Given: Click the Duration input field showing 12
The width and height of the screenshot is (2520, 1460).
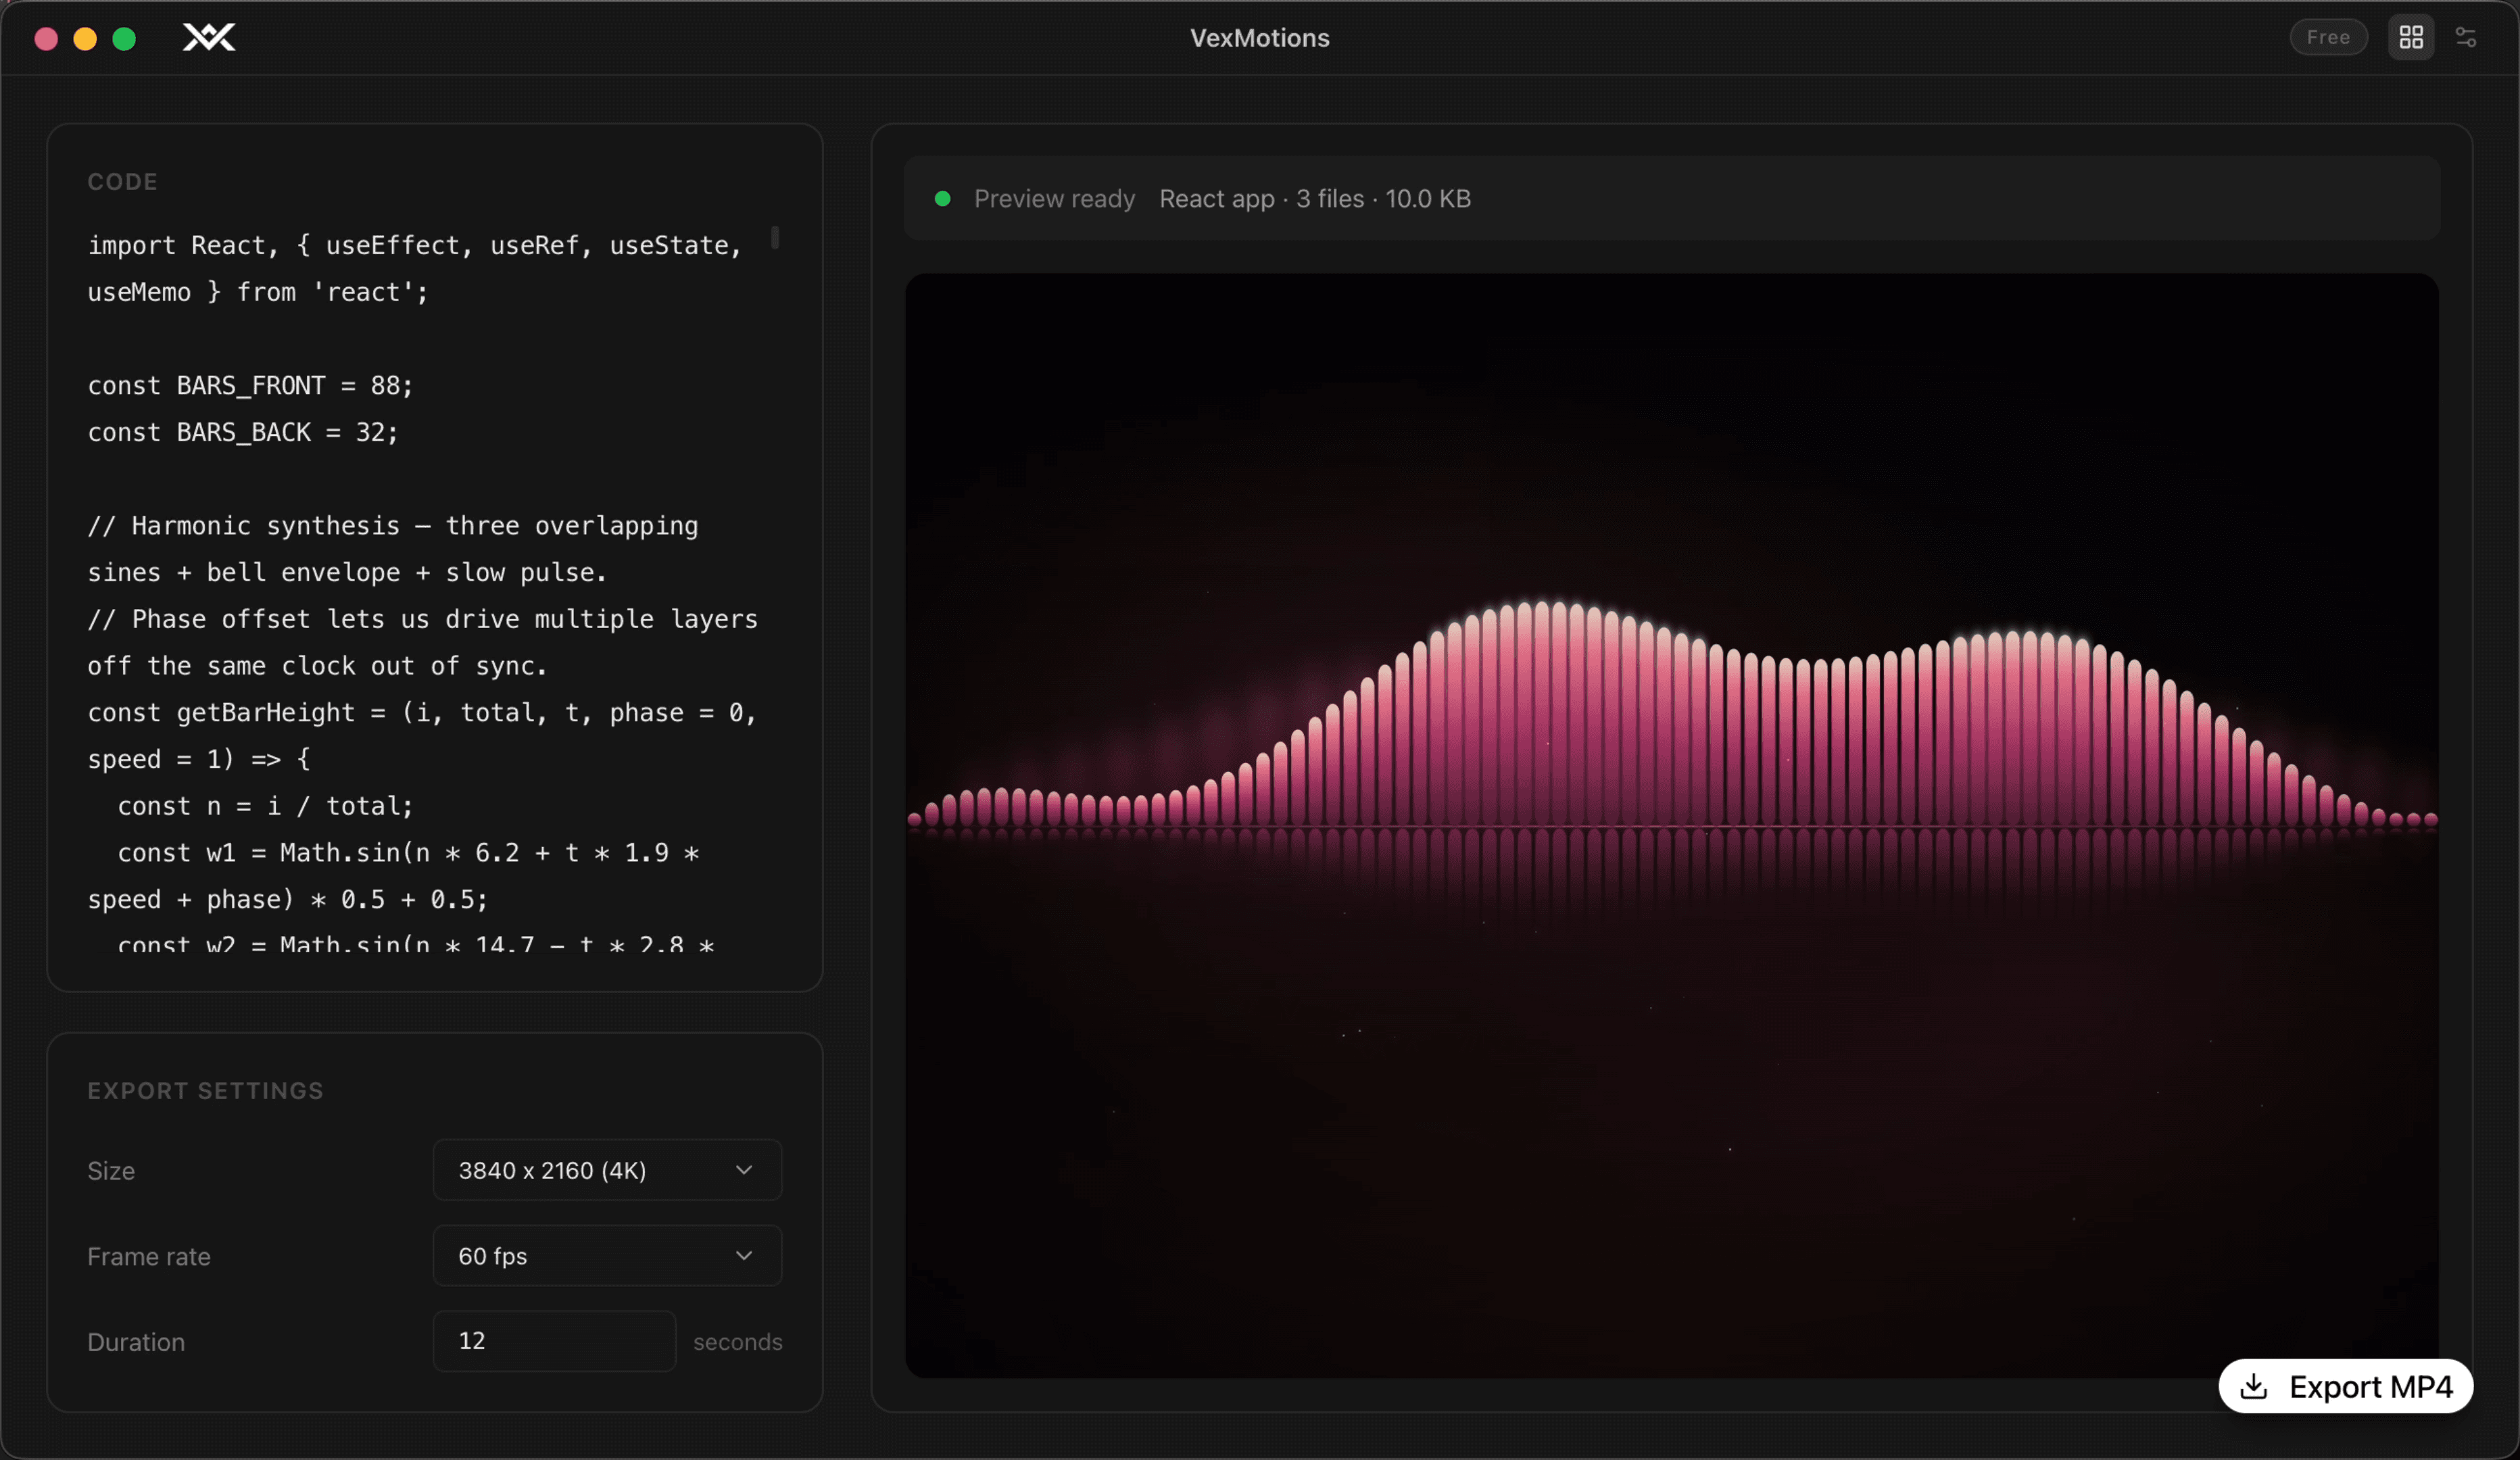Looking at the screenshot, I should coord(554,1341).
